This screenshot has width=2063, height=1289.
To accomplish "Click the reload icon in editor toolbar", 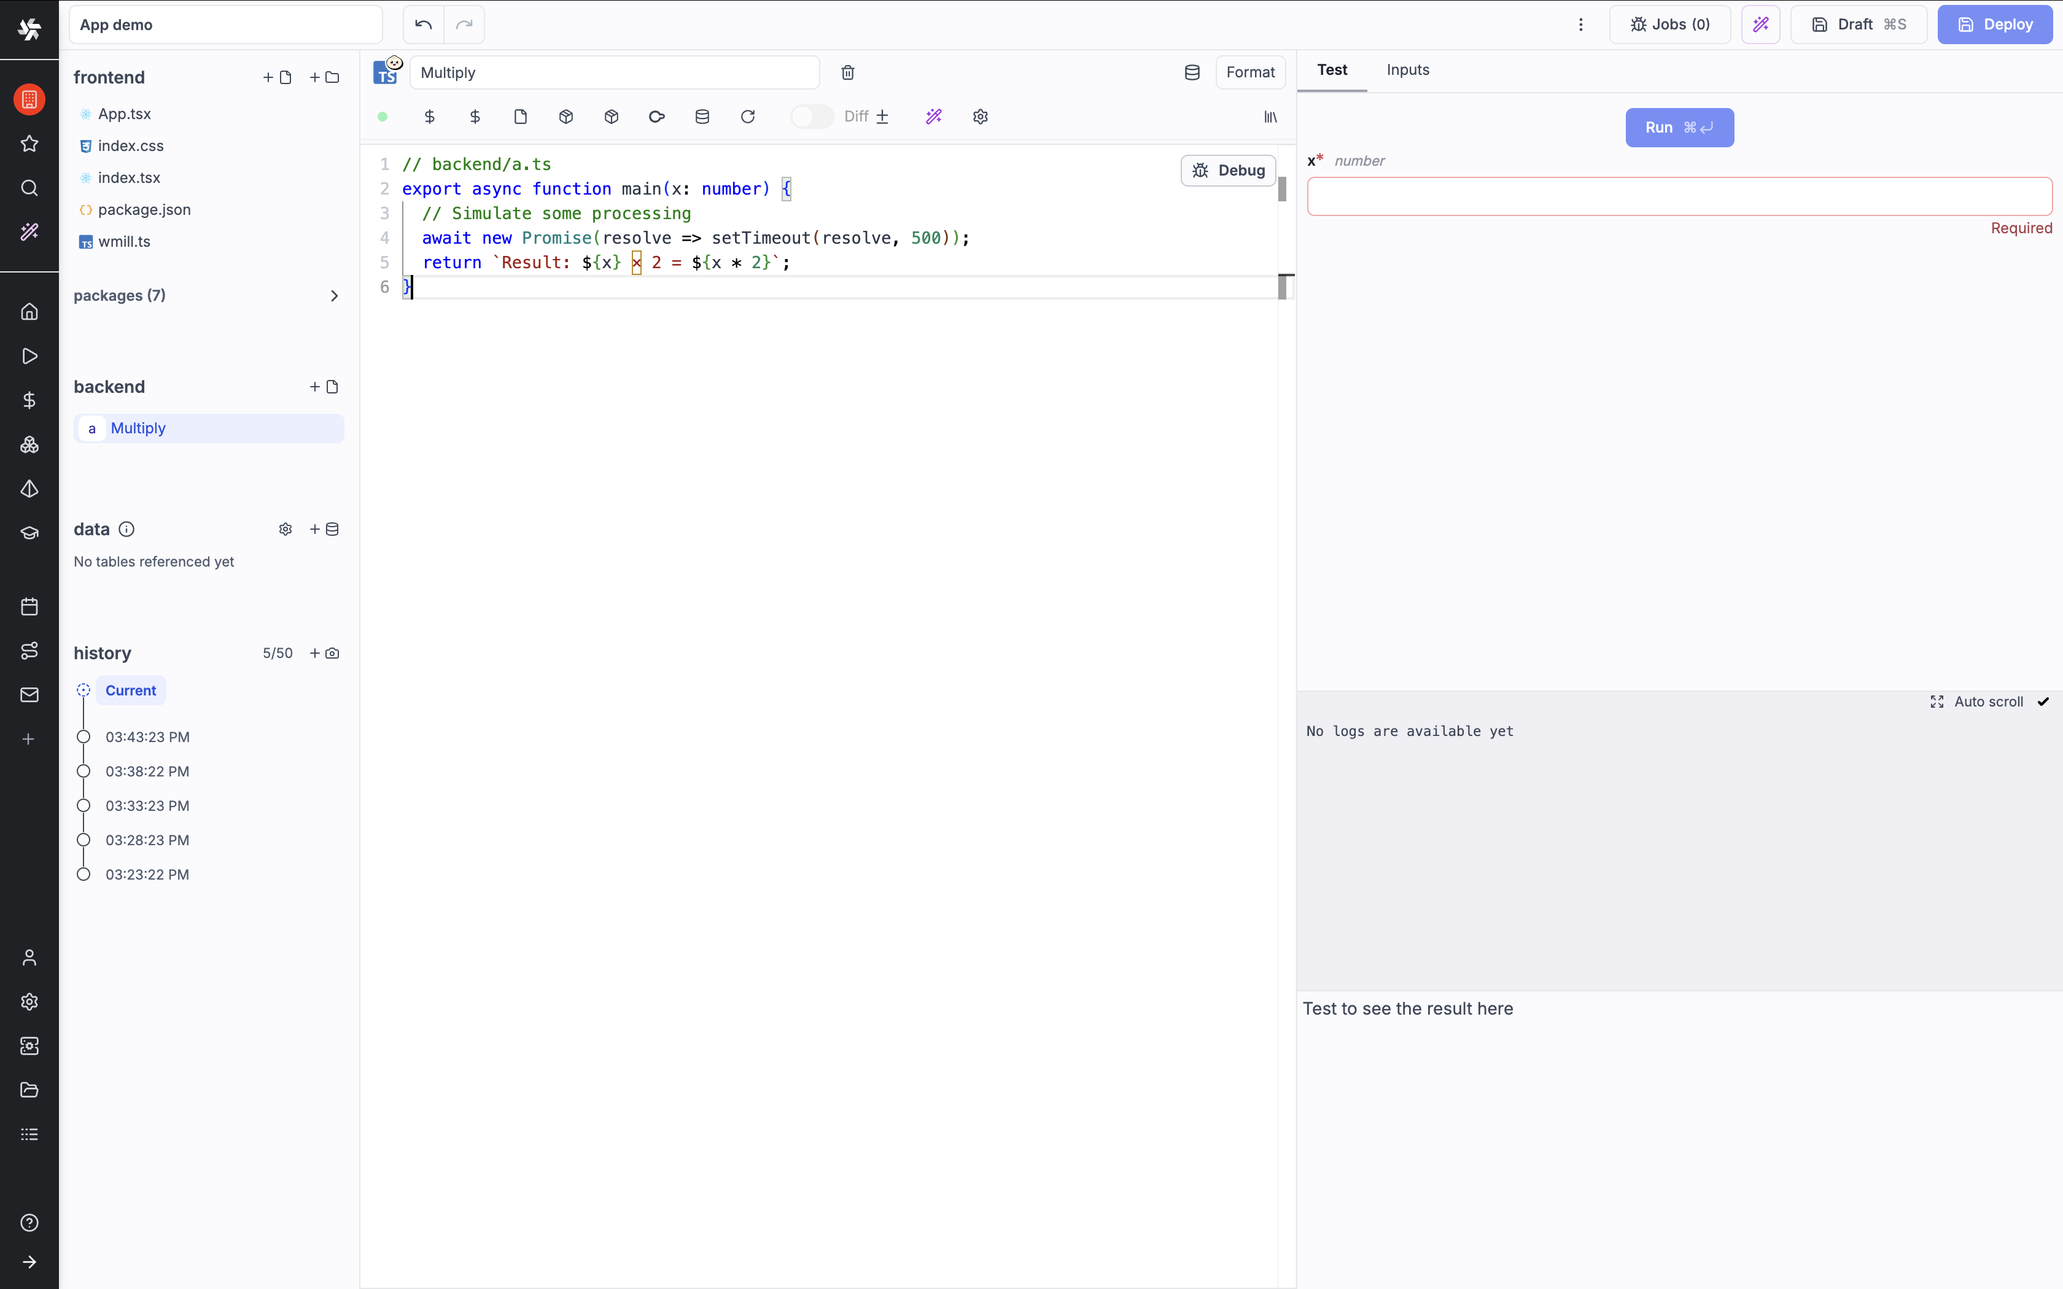I will pyautogui.click(x=748, y=117).
